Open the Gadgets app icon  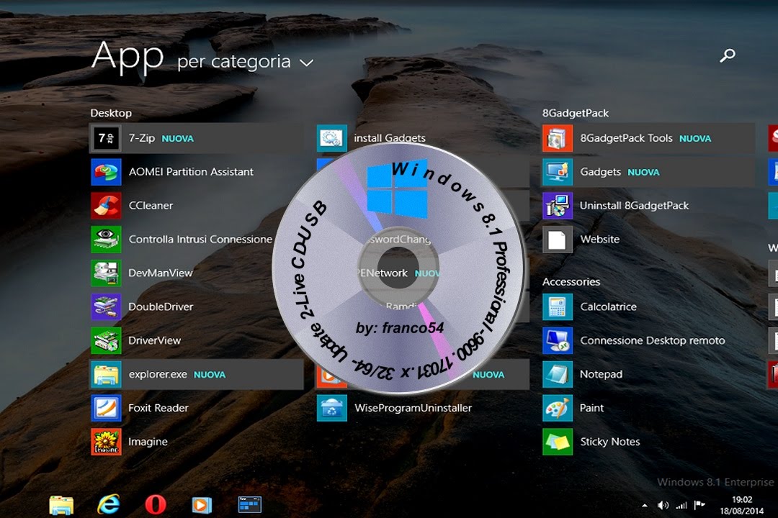tap(557, 171)
